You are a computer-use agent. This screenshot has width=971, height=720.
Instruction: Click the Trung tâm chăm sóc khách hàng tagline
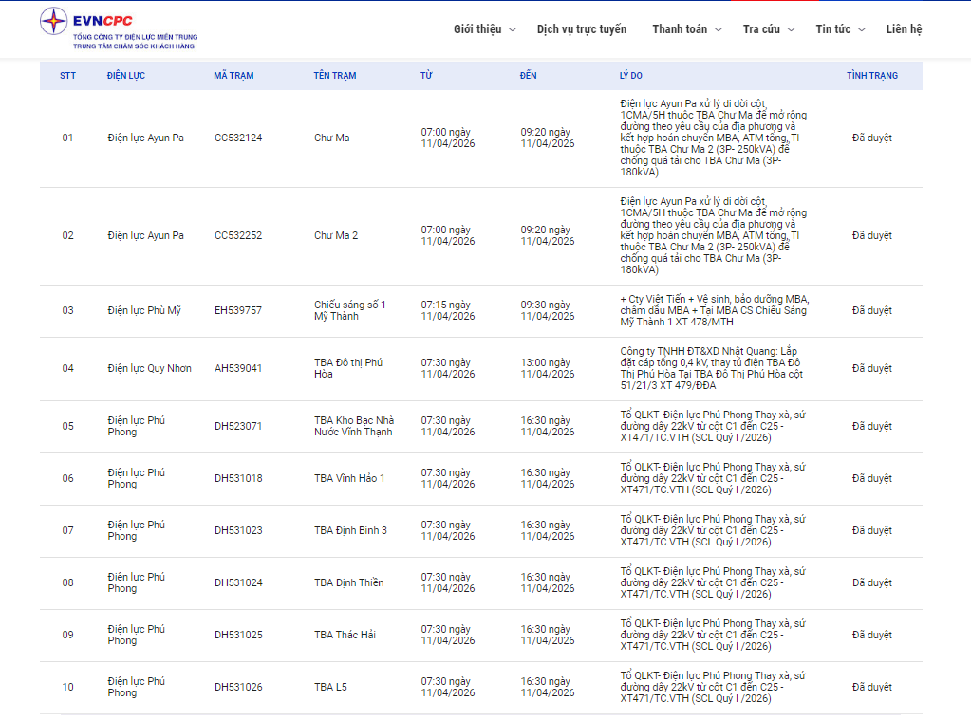134,45
